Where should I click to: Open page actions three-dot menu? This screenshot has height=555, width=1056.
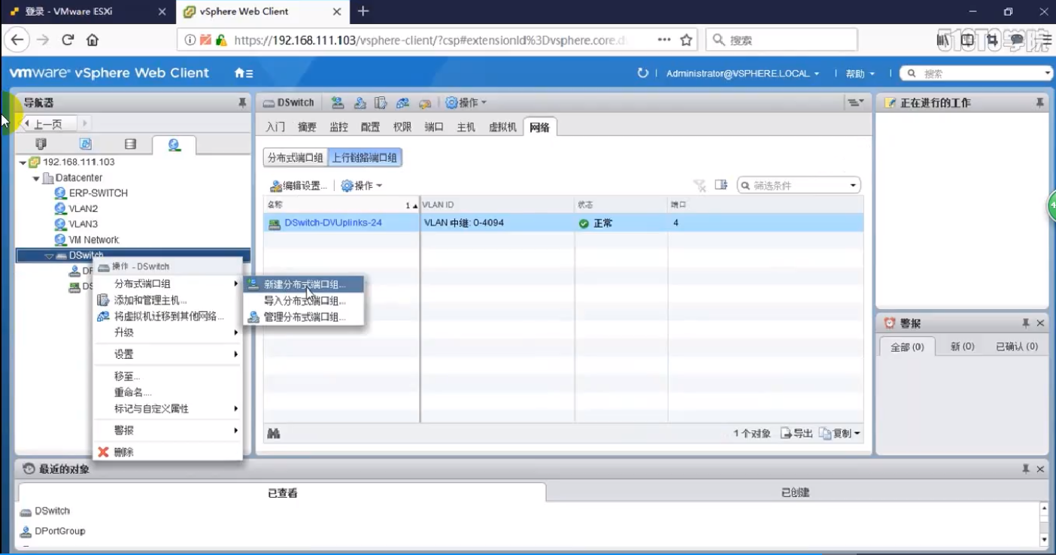click(x=664, y=40)
